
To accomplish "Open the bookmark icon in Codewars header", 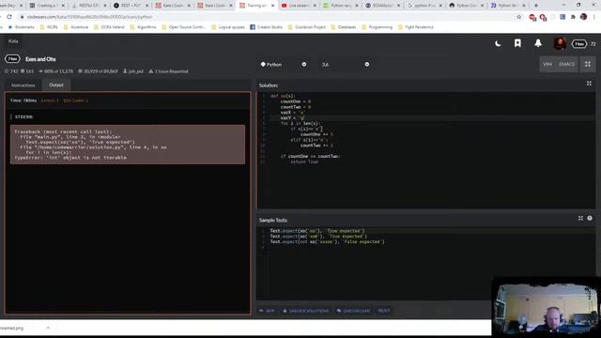I will click(x=517, y=43).
